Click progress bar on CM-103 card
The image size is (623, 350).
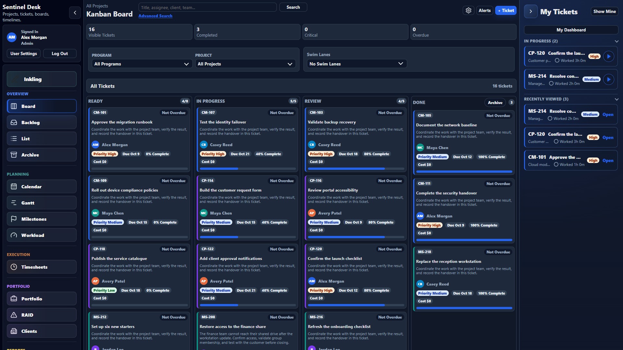click(356, 169)
